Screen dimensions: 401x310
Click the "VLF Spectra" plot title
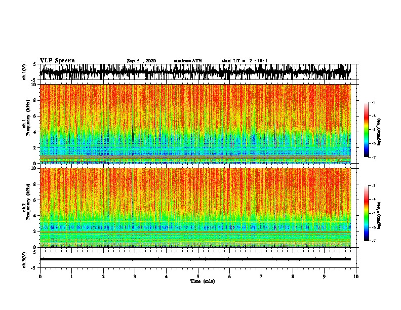[x=57, y=61]
